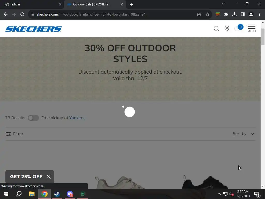
Task: Open the Extensions puzzle icon
Action: tap(226, 15)
